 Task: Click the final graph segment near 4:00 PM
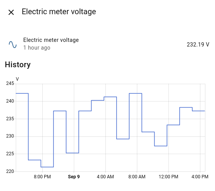(198, 111)
